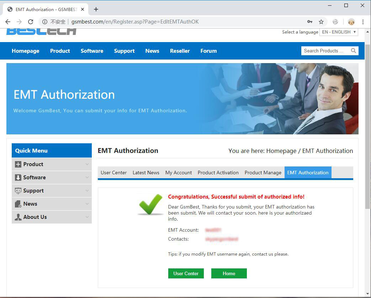
Task: Switch to the My Account tab
Action: [179, 173]
